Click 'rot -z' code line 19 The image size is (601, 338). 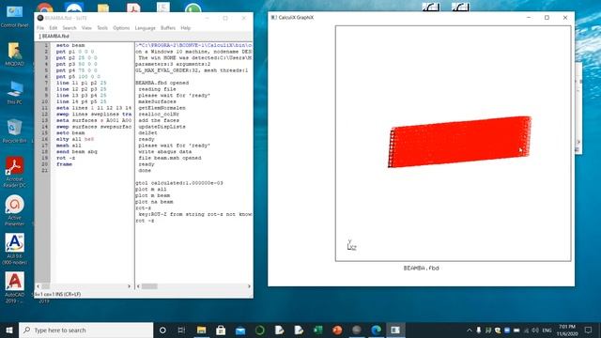(x=66, y=158)
